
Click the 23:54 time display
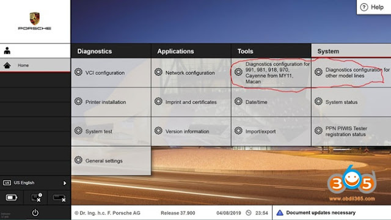pos(261,213)
